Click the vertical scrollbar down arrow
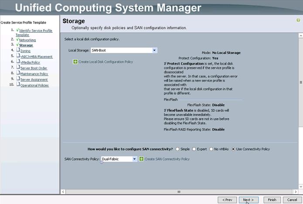The image size is (303, 204). (x=301, y=187)
